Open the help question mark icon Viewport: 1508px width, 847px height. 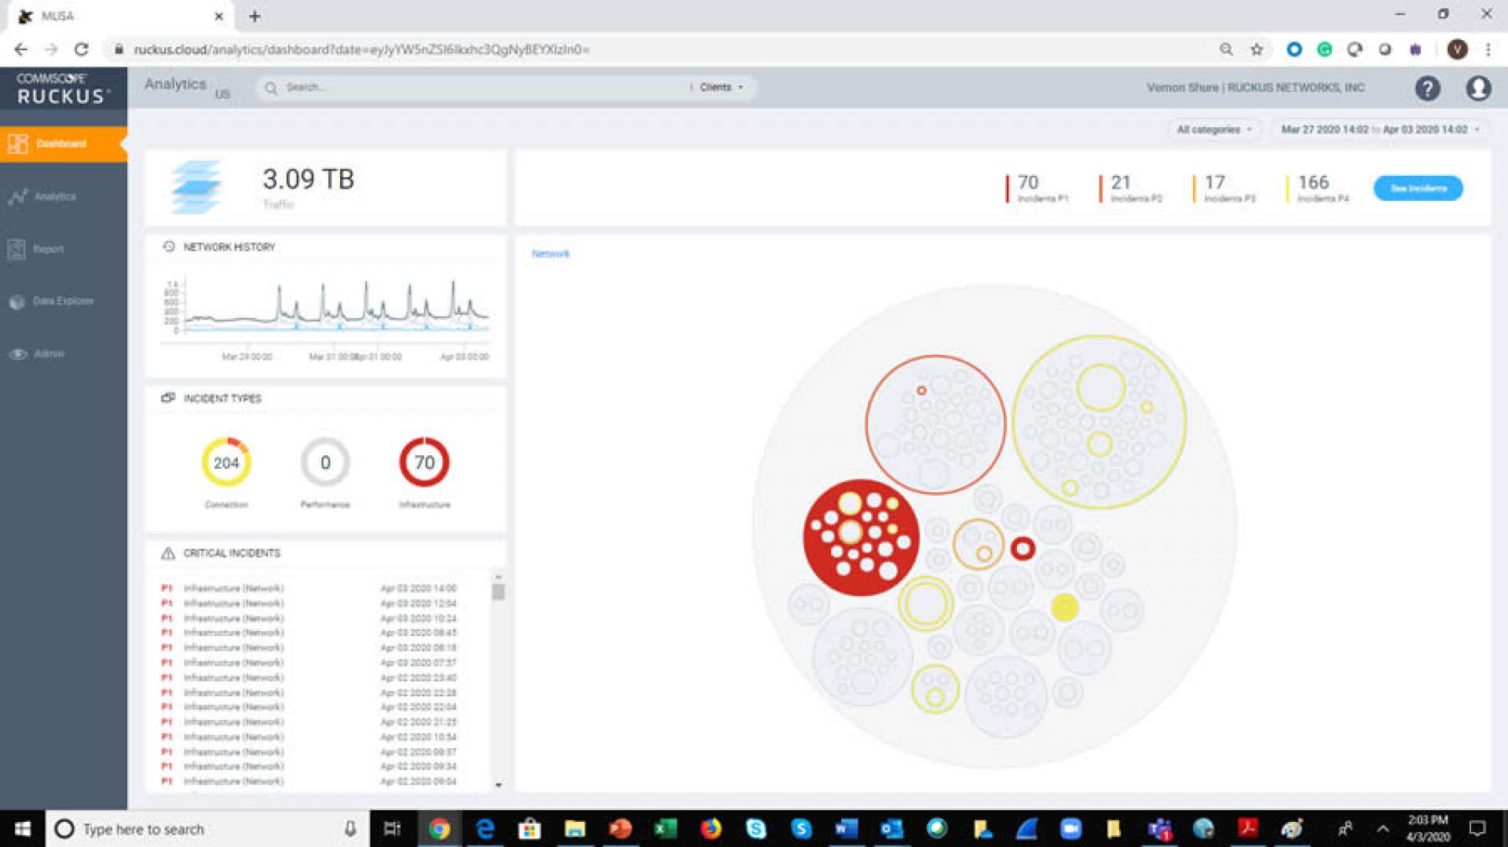(1427, 88)
